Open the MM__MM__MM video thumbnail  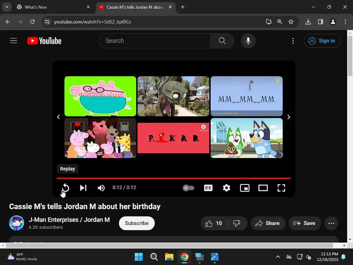(246, 96)
